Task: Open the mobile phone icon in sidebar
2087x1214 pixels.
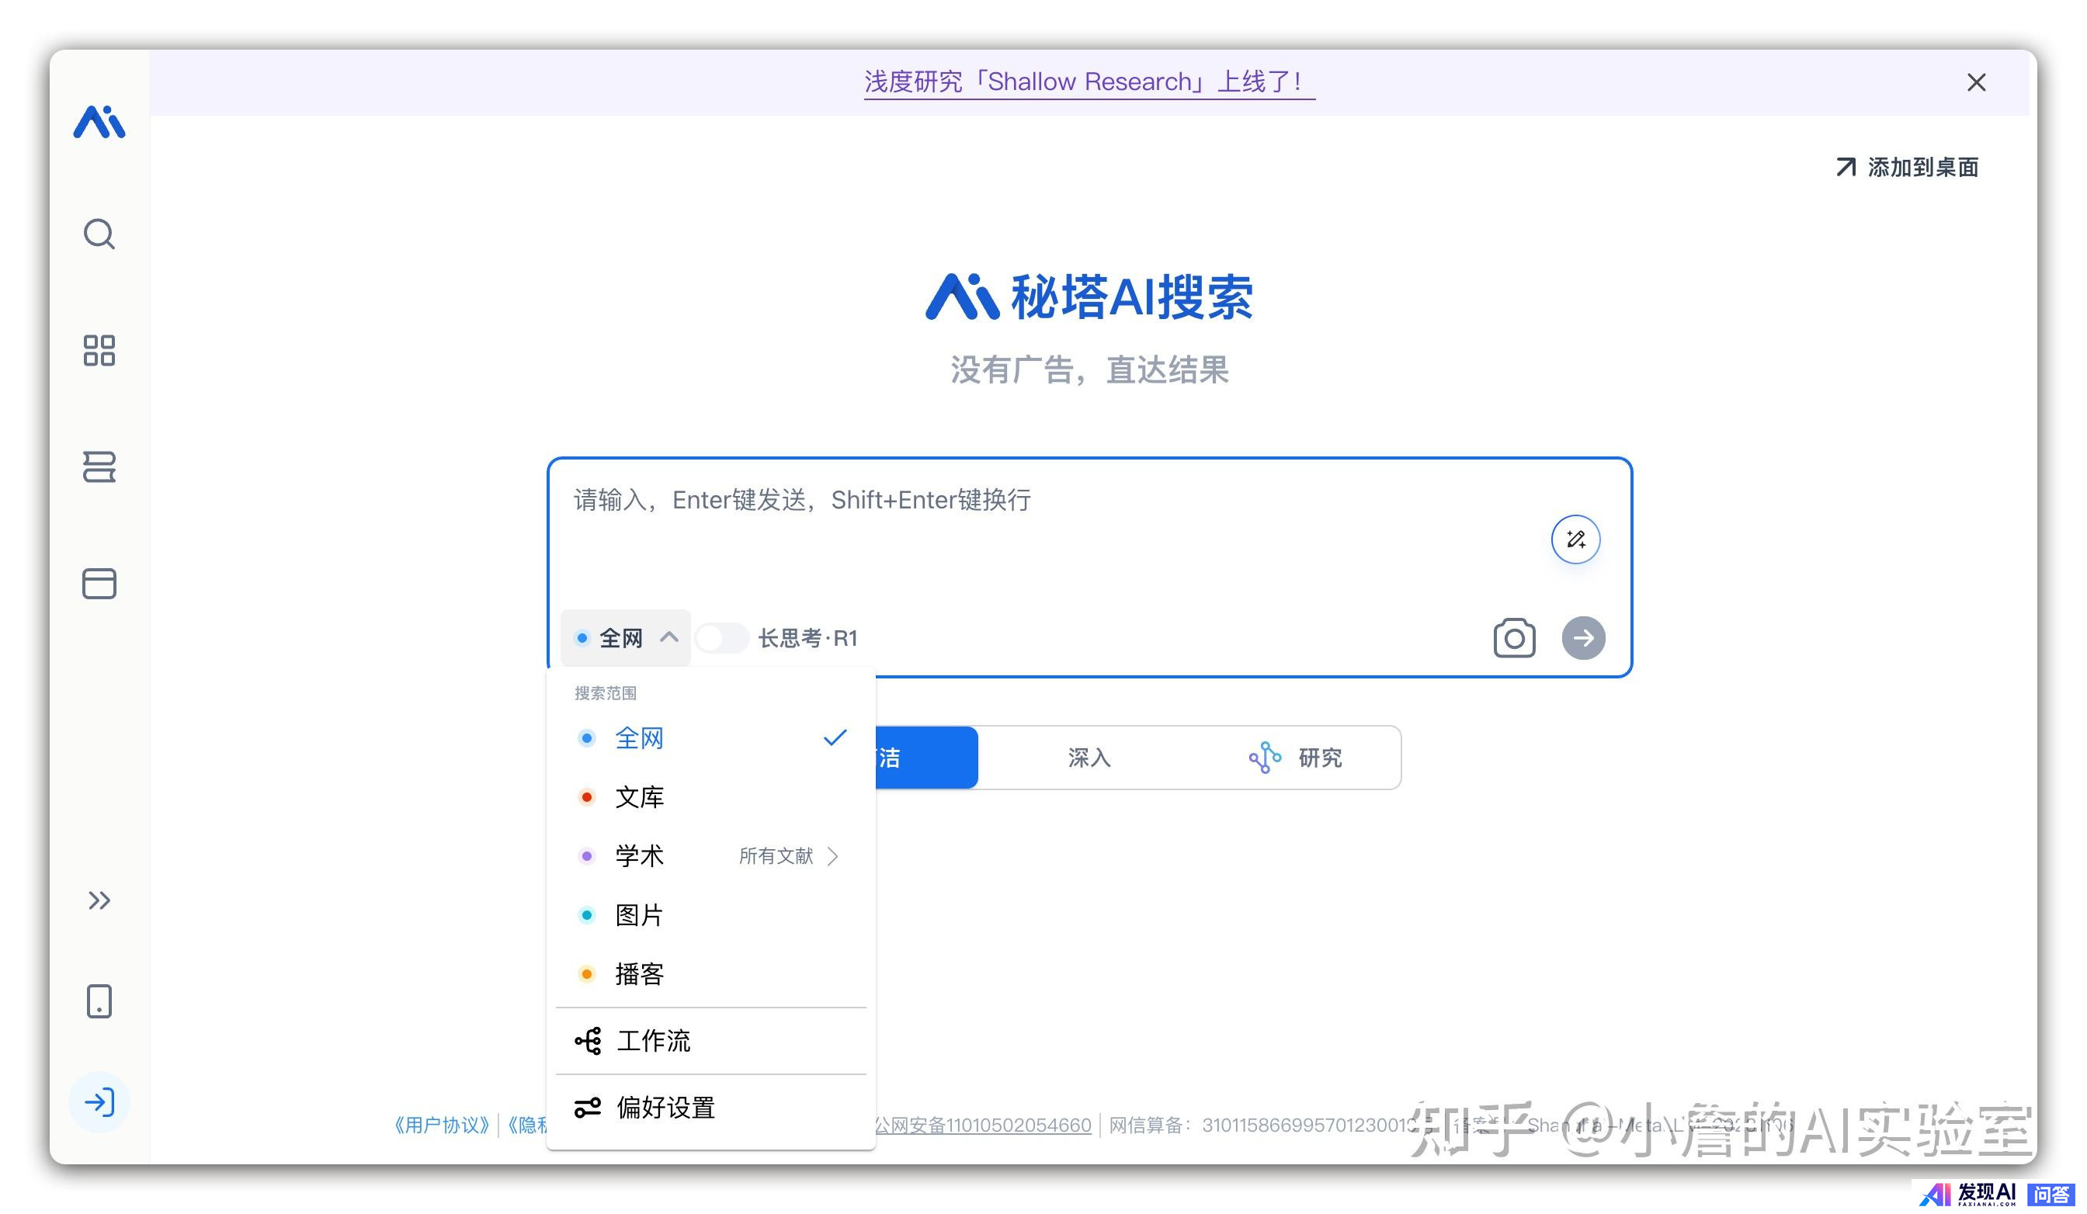Action: [99, 1001]
